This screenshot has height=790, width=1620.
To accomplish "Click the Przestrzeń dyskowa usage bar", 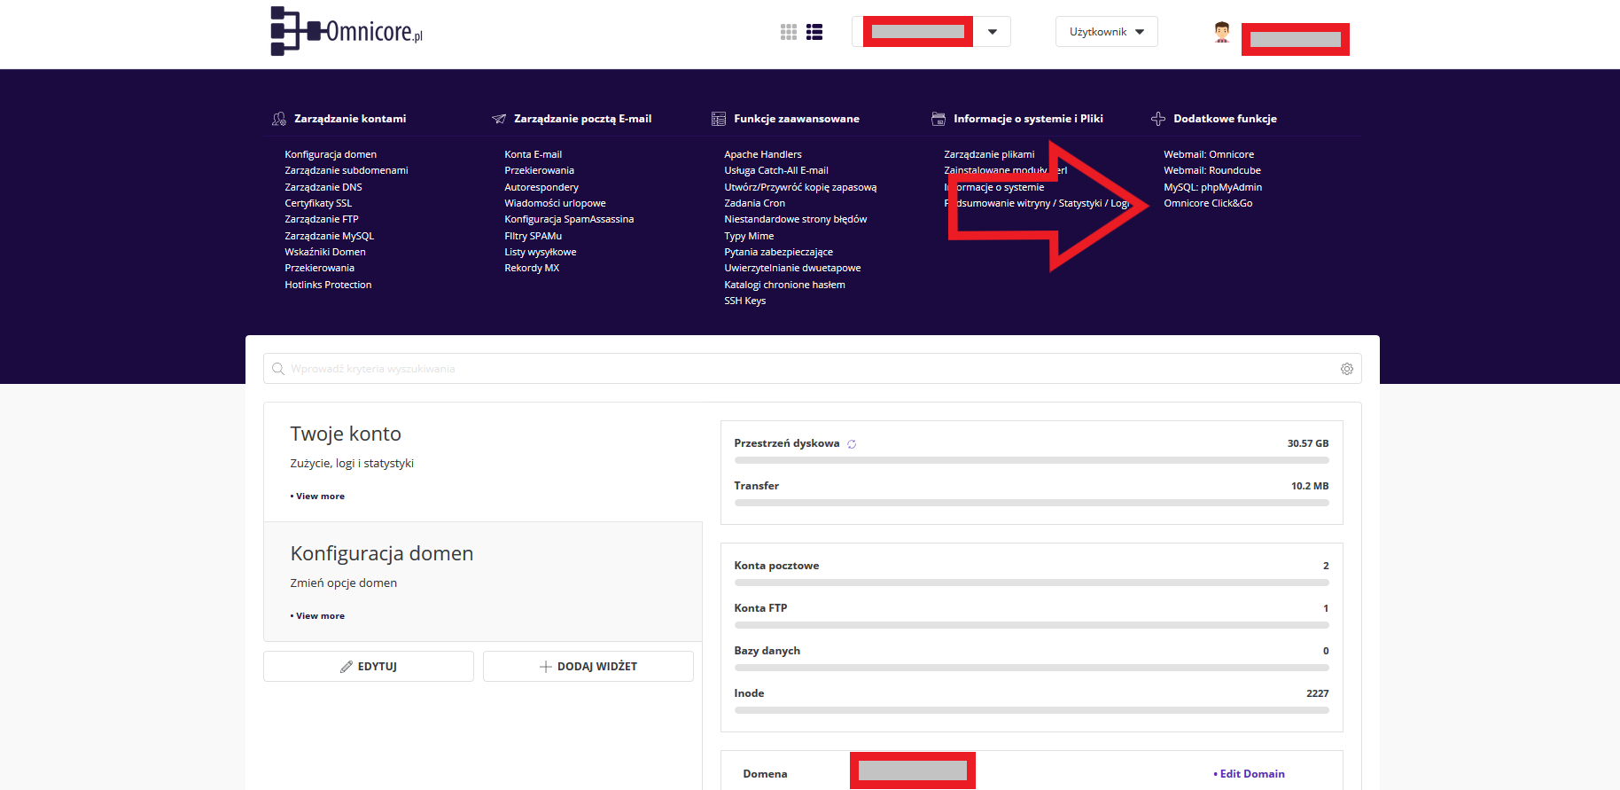I will point(1031,460).
